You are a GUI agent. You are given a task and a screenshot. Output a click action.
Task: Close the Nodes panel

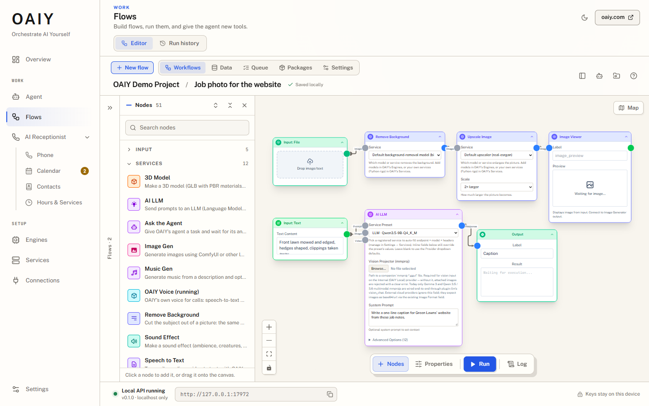pos(244,105)
